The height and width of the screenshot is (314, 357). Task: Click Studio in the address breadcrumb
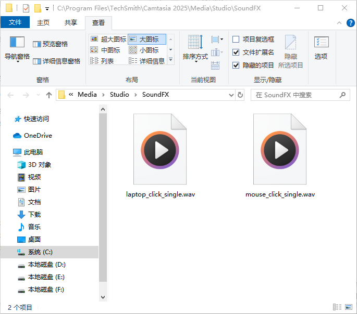[x=119, y=95]
